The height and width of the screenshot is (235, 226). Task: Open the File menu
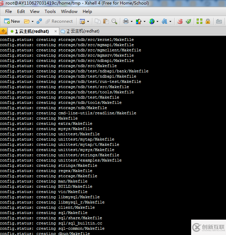[8, 12]
